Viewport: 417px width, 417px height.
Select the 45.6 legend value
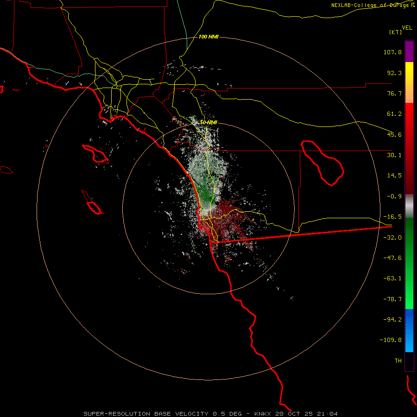point(394,134)
